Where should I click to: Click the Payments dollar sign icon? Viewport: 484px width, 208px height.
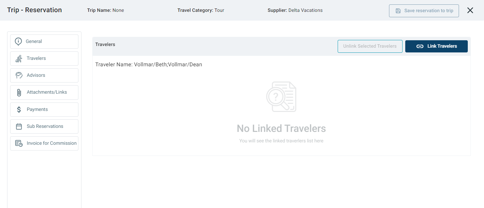[x=19, y=109]
